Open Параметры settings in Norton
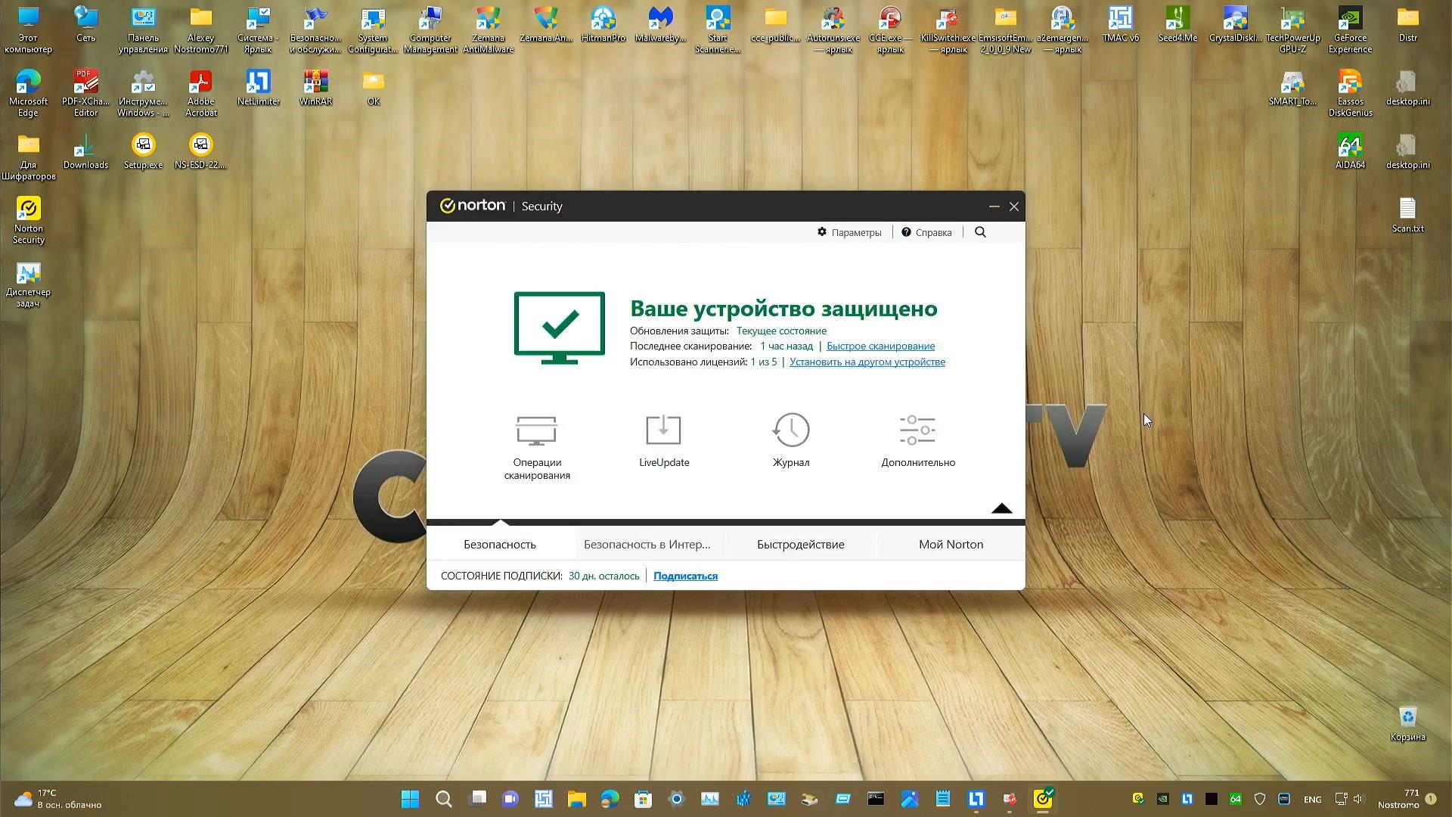 point(849,232)
